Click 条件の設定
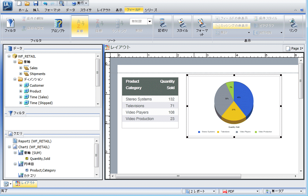Image resolution: width=308 pixels, height=196 pixels. click(33, 28)
